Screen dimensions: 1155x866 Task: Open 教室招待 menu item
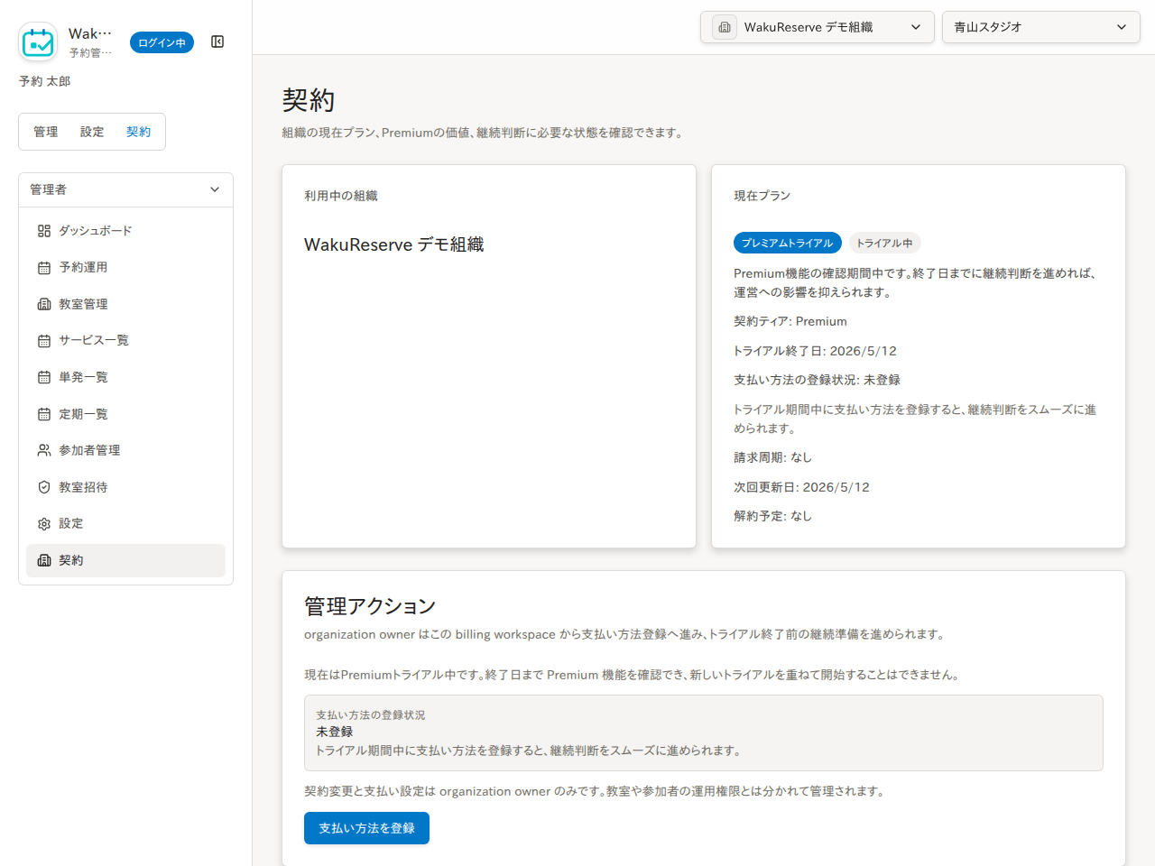[125, 487]
